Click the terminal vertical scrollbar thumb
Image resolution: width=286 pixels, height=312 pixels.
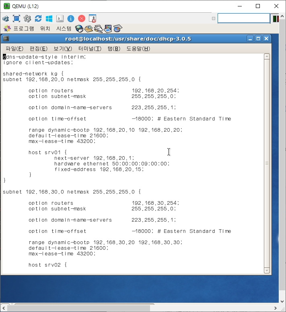267,163
